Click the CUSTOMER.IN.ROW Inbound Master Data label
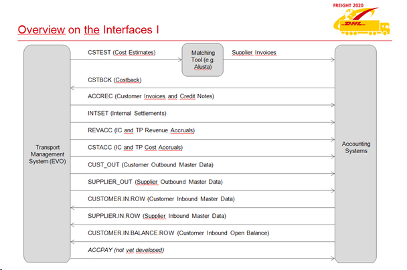The image size is (407, 270). tap(161, 198)
